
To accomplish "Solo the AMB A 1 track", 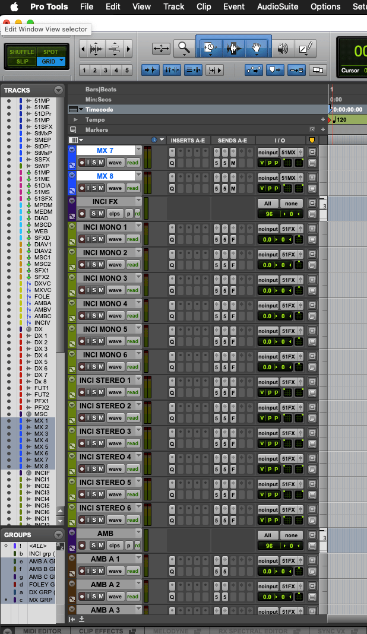I will [x=94, y=571].
